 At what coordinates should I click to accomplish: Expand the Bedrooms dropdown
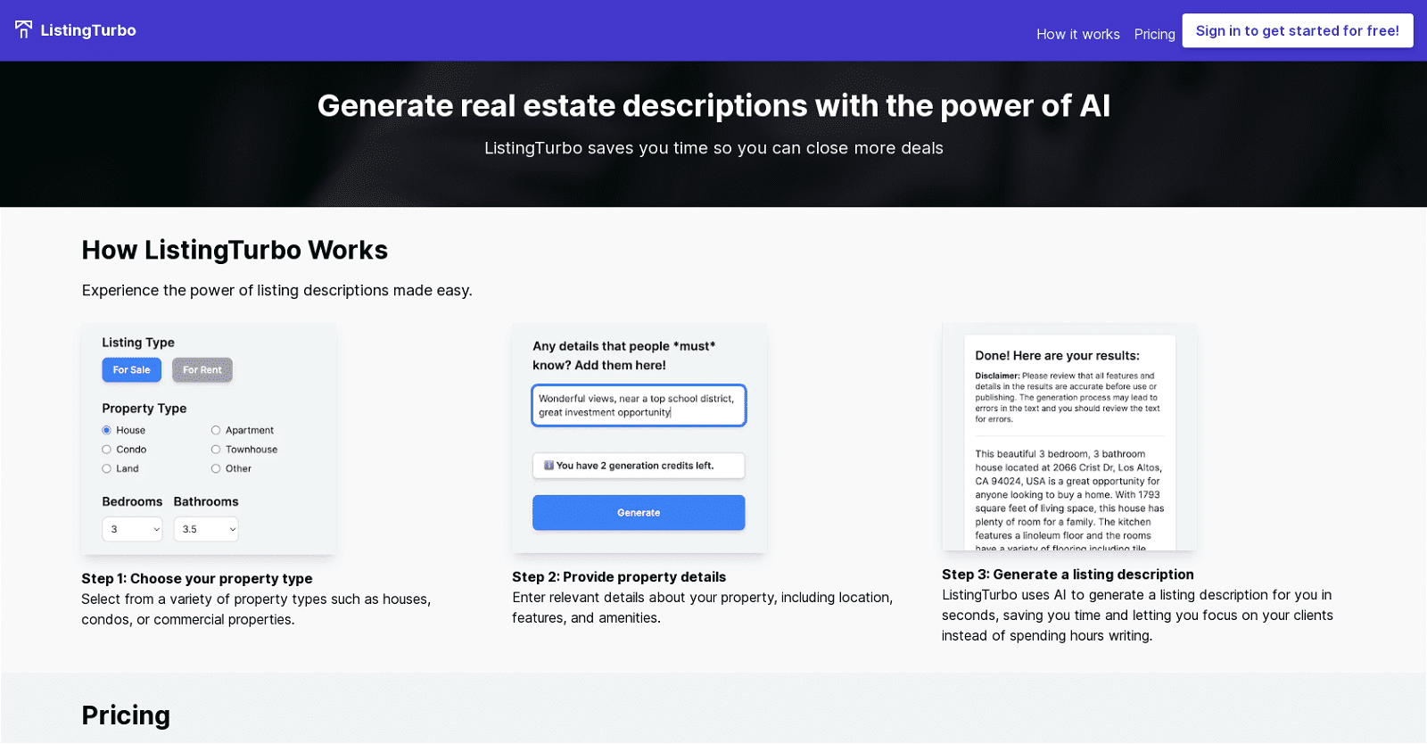(132, 529)
